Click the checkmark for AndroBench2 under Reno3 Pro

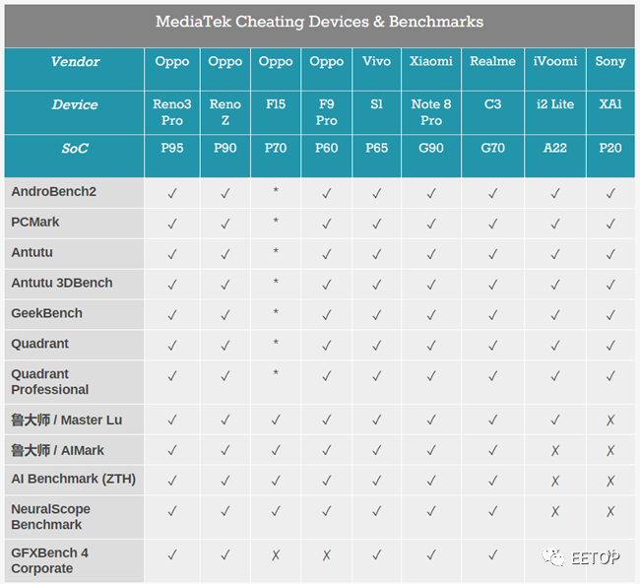coord(172,193)
